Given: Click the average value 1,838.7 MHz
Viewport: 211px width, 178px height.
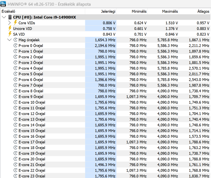Looking at the screenshot, I should (199, 176).
